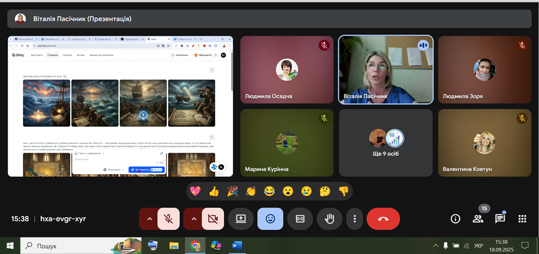
Task: Open the activities grid icon
Action: pos(522,219)
